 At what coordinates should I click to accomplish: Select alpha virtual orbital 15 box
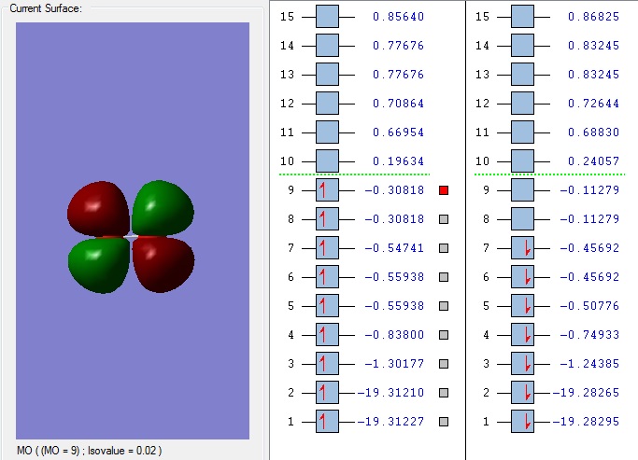pyautogui.click(x=327, y=17)
